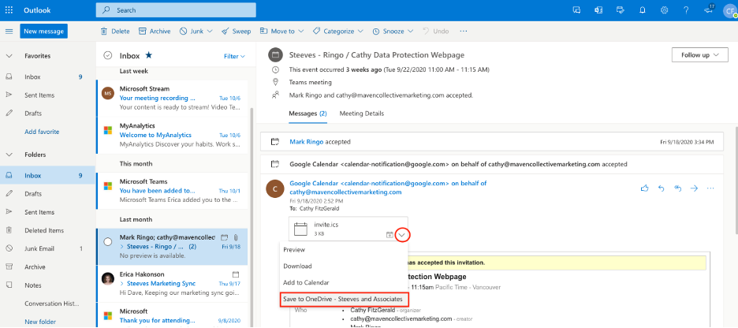The image size is (738, 328).
Task: Click in the Search box
Action: pos(176,10)
